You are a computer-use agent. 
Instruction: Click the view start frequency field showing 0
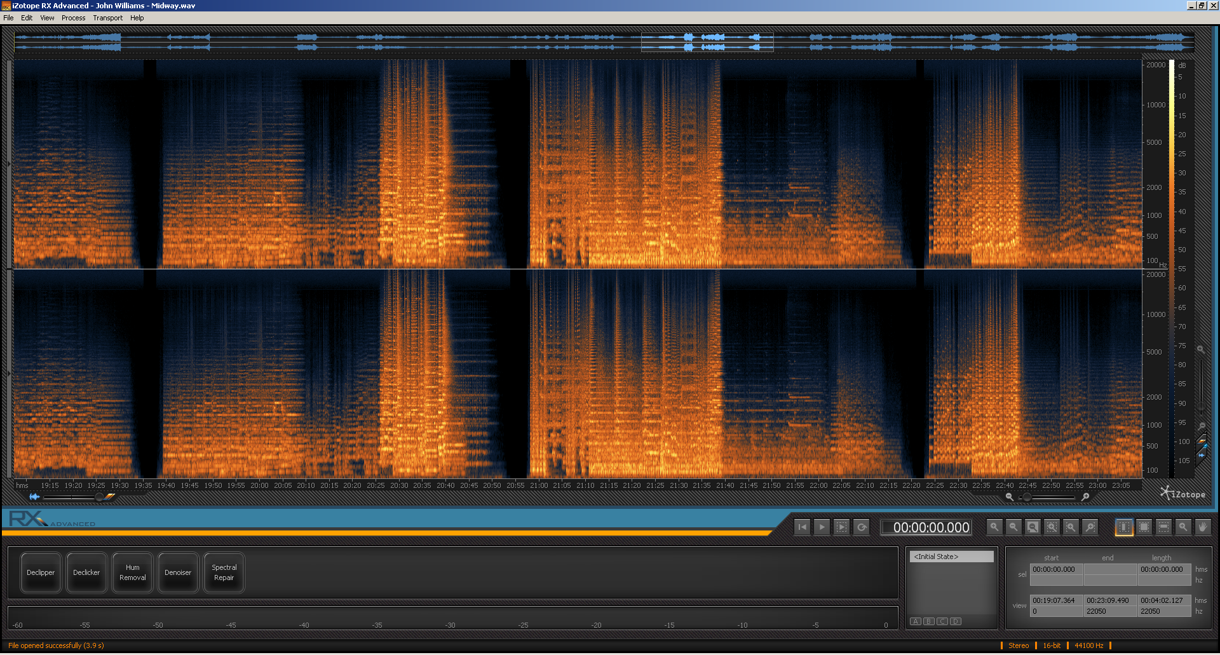1057,611
